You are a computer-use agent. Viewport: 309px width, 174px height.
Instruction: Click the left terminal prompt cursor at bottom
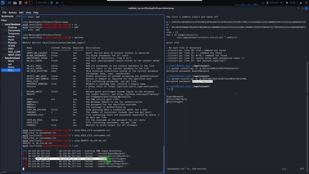point(24,169)
